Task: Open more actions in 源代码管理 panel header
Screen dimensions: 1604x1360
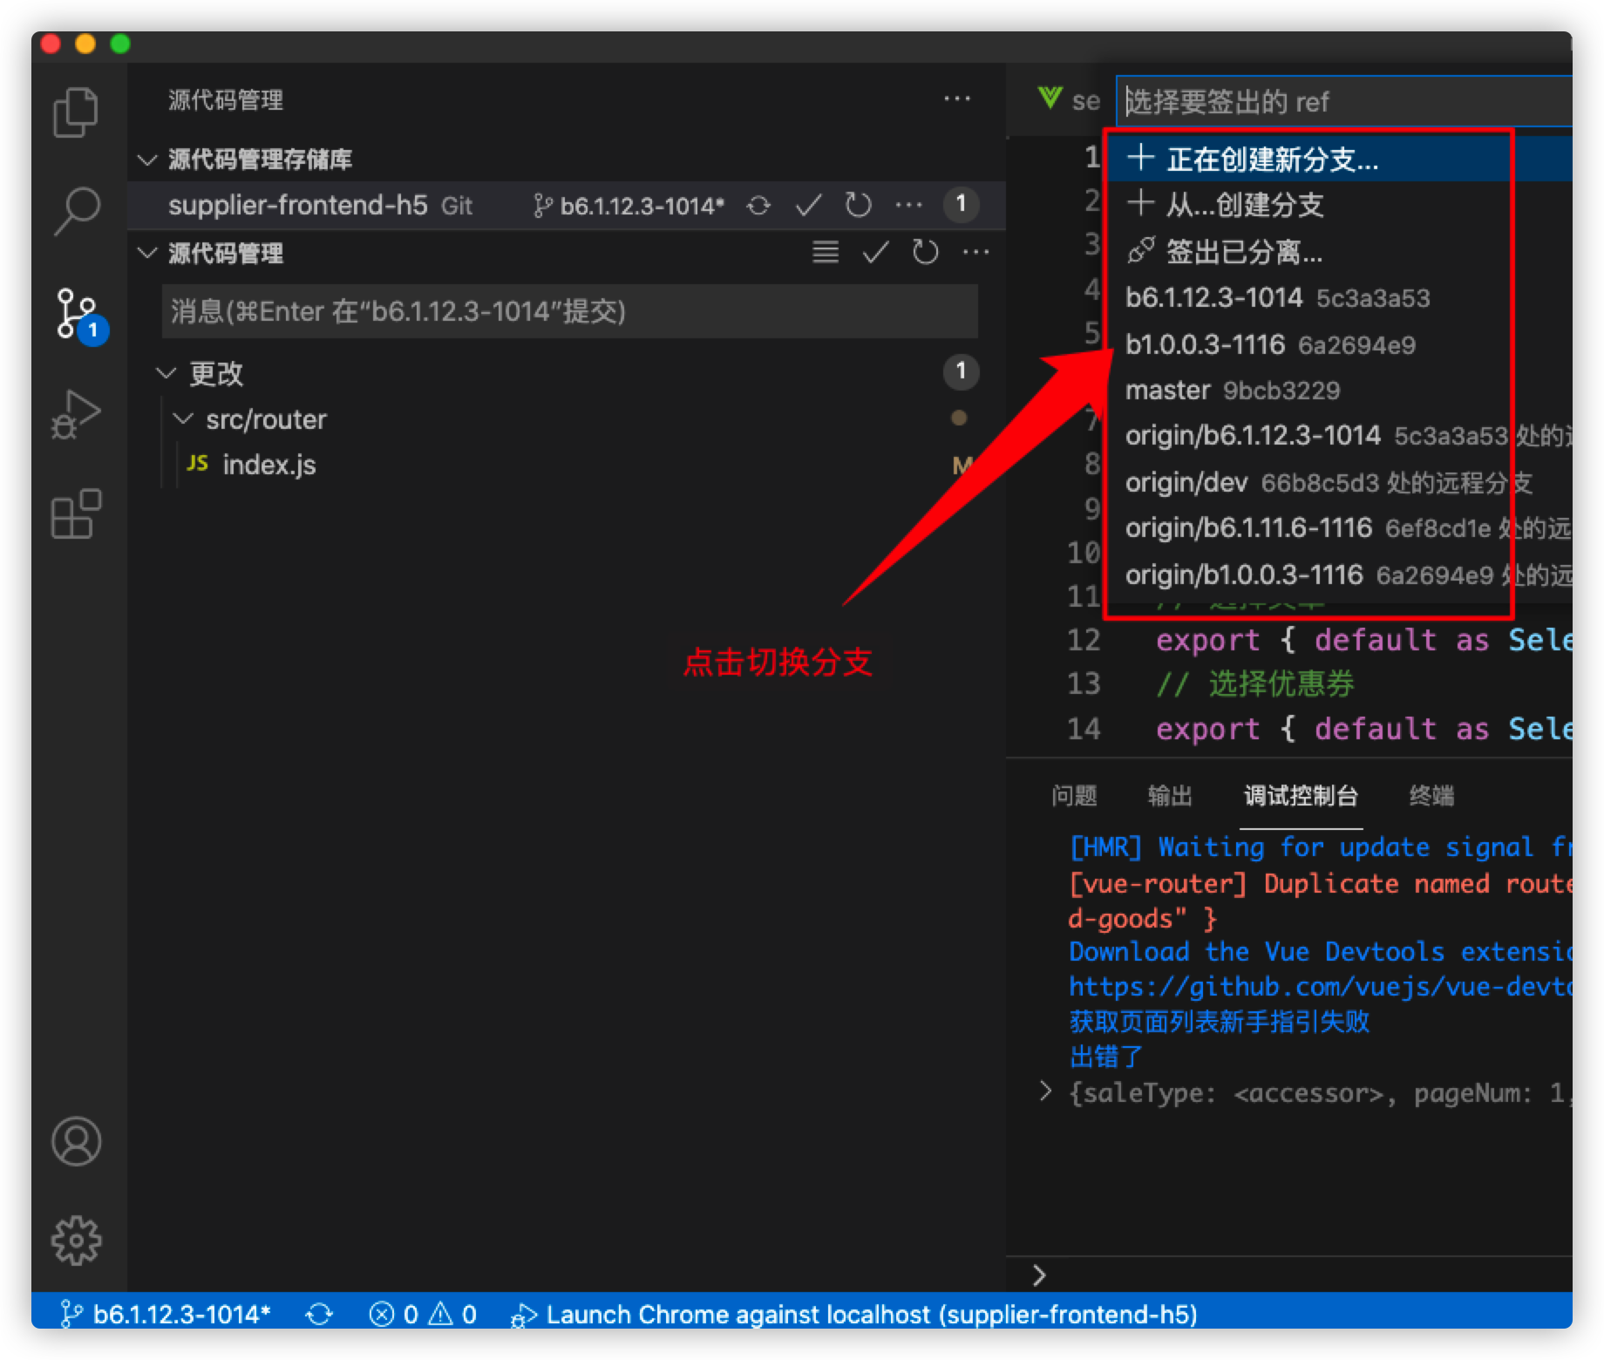Action: (x=957, y=99)
